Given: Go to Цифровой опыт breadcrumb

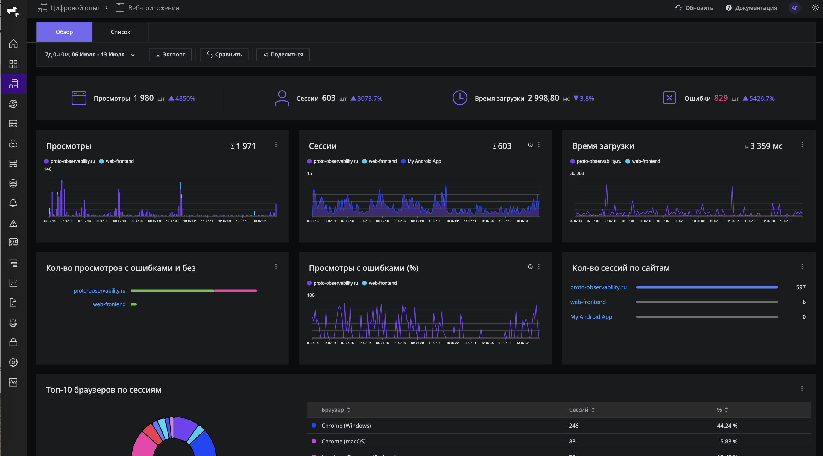Looking at the screenshot, I should click(x=69, y=8).
